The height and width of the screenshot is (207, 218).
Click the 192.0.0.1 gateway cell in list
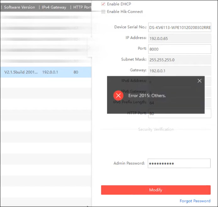pos(50,72)
